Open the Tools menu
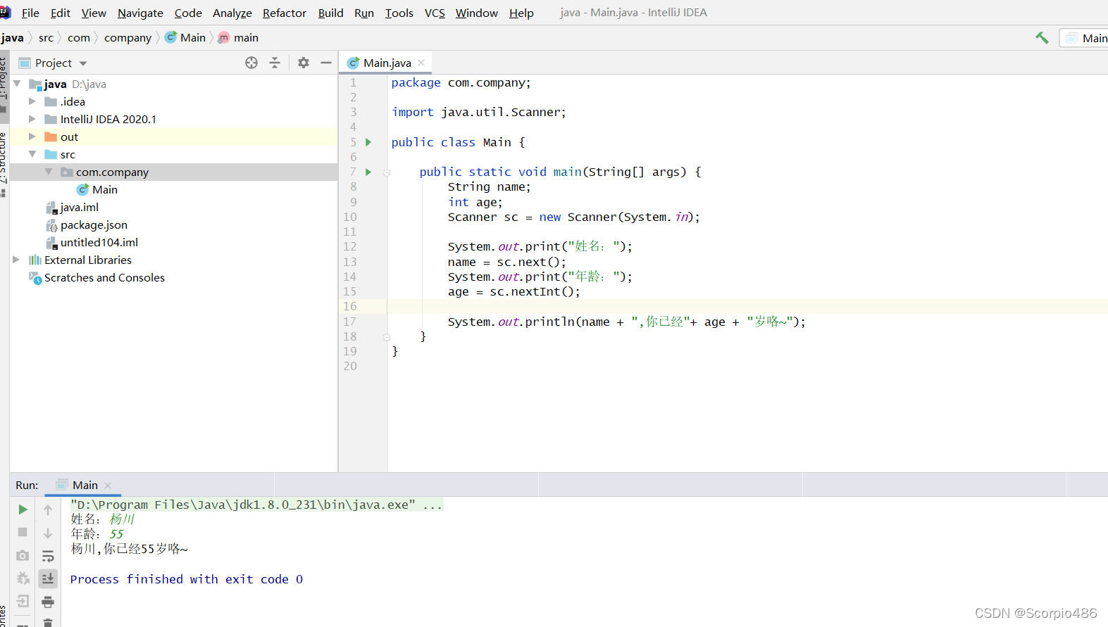 (399, 13)
